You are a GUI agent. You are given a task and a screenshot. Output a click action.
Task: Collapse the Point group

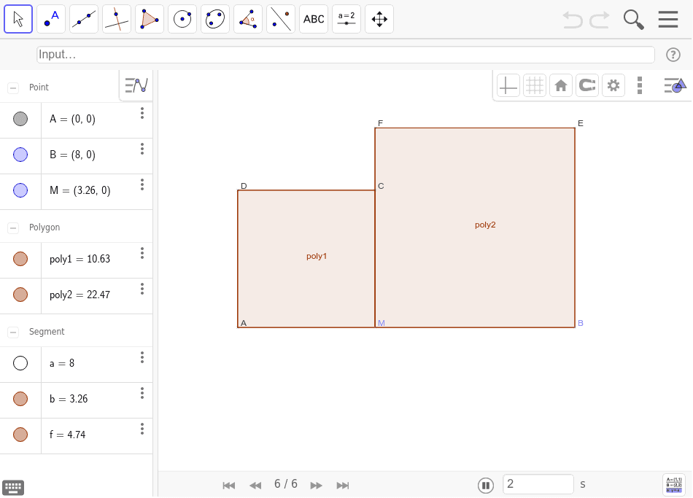[x=13, y=88]
